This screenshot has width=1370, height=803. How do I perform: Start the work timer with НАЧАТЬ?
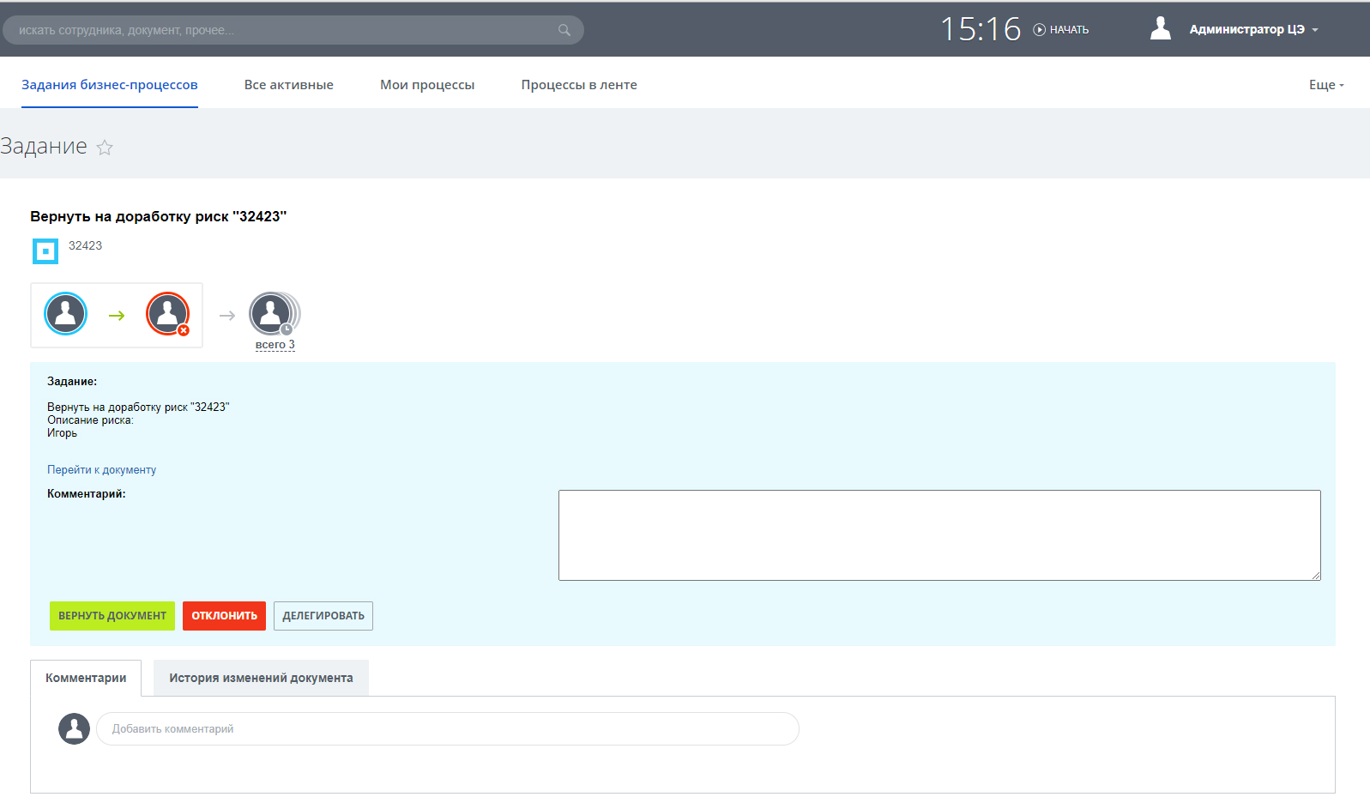click(x=1061, y=30)
